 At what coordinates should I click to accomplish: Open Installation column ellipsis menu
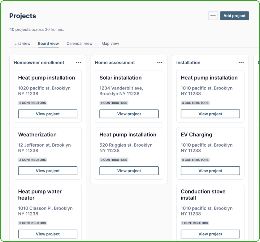click(241, 62)
